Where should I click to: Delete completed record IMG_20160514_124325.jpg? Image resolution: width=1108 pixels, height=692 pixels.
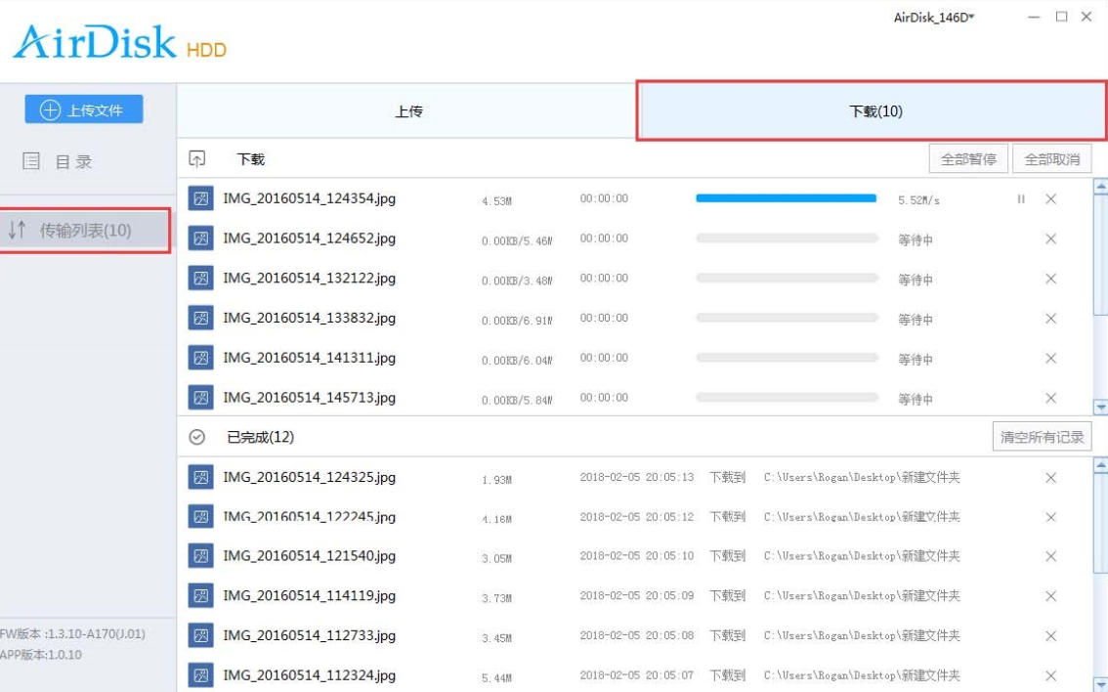(x=1050, y=478)
